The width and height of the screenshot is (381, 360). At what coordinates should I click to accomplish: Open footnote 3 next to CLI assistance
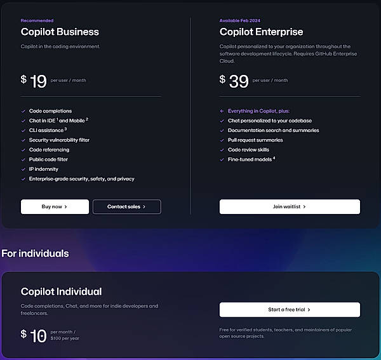[x=65, y=129]
